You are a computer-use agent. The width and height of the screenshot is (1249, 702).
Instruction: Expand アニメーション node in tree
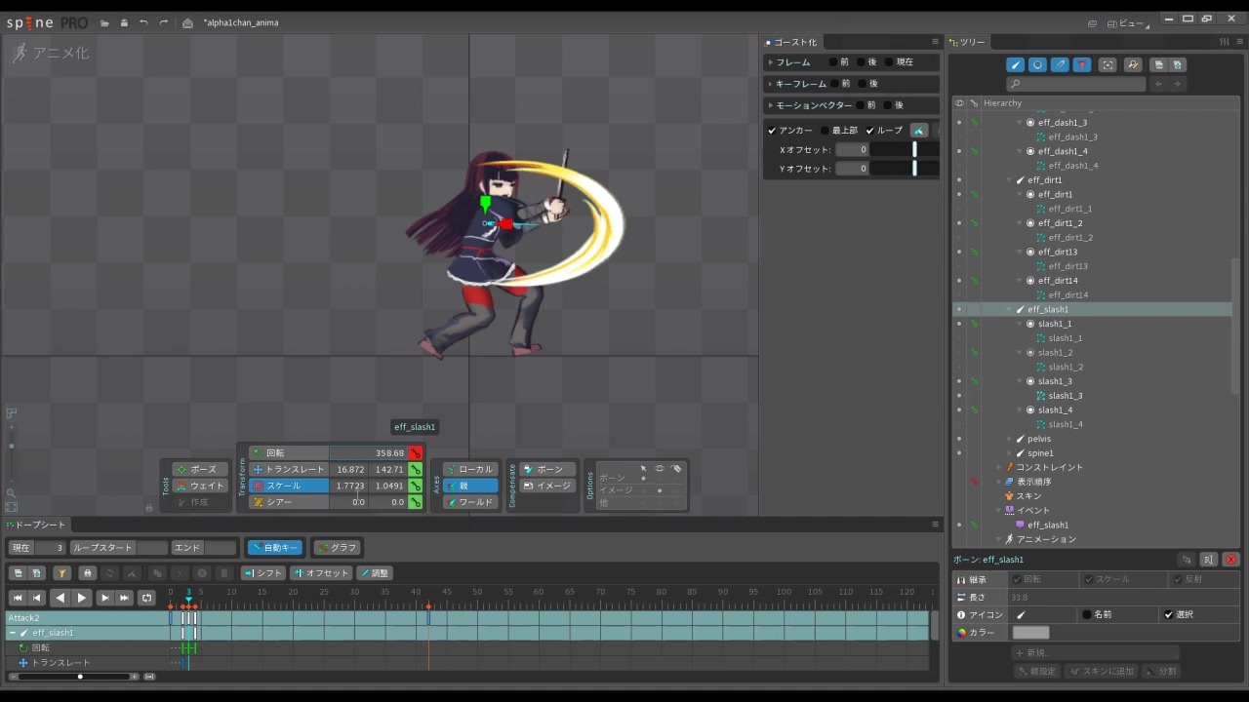(x=998, y=539)
